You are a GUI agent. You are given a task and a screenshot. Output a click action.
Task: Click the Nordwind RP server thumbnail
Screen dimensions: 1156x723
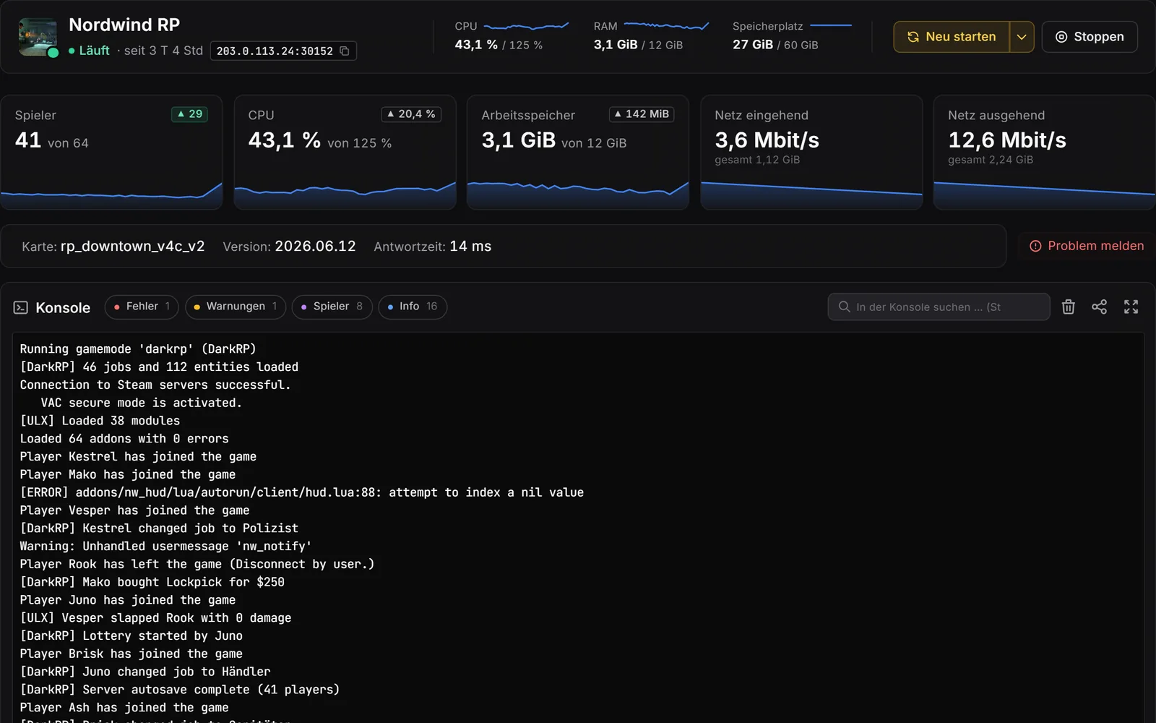[x=38, y=37]
